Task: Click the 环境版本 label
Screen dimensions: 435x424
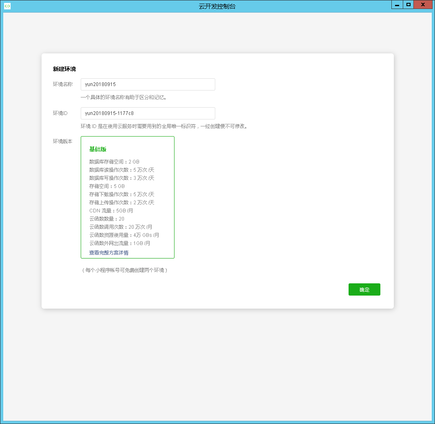Action: 63,141
